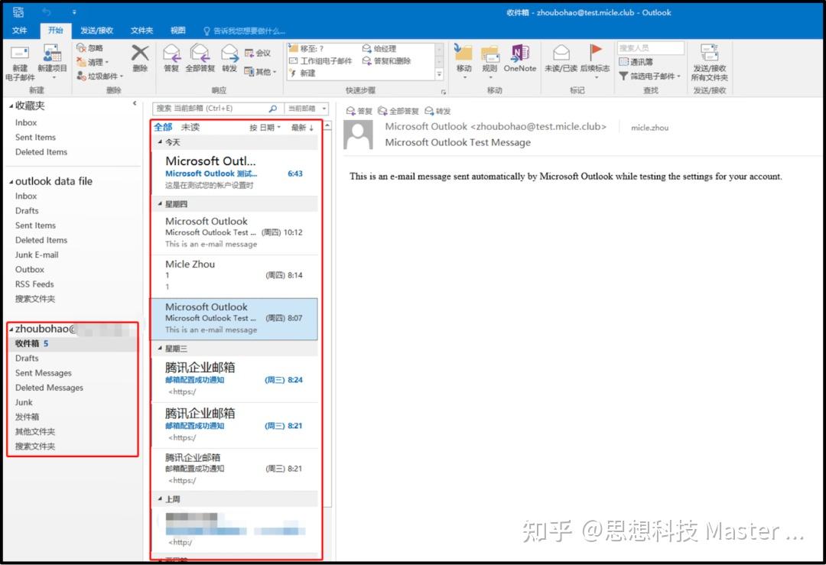The image size is (826, 565).
Task: Open the 文件 menu
Action: (x=19, y=31)
